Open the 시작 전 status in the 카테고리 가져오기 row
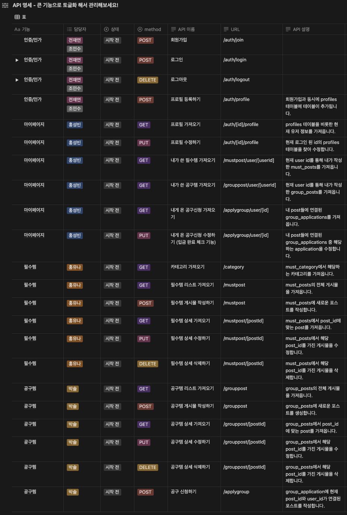This screenshot has height=515, width=347. [x=112, y=267]
